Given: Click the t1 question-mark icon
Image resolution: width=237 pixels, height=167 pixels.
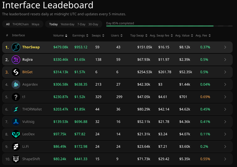Looking at the screenshot, I should (x=16, y=97).
